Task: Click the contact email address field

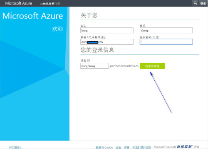Action: click(107, 42)
